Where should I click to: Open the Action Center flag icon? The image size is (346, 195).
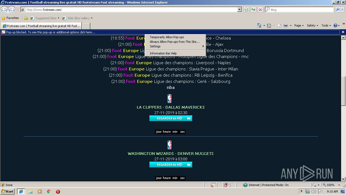tap(320, 191)
